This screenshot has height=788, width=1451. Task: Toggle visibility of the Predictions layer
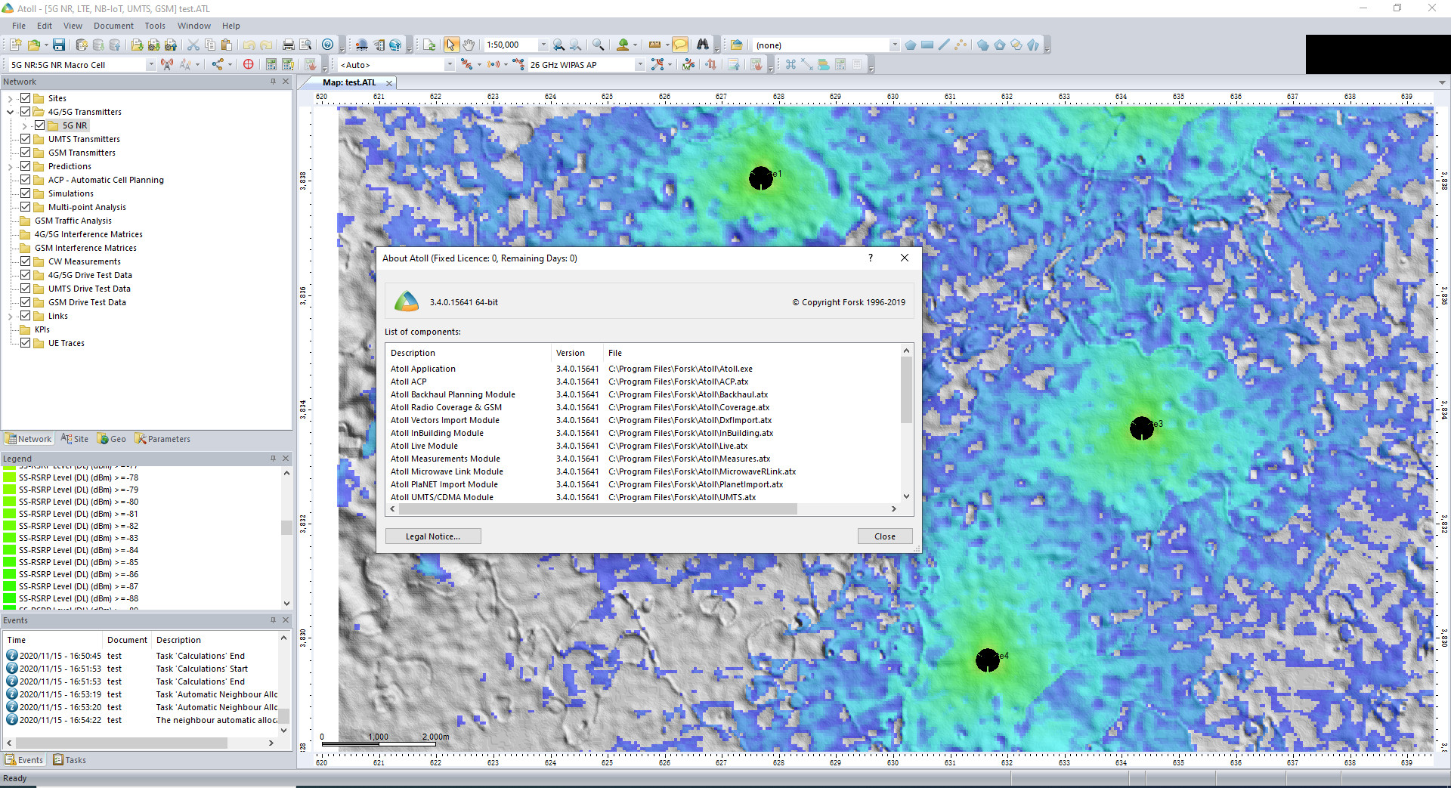[x=25, y=166]
